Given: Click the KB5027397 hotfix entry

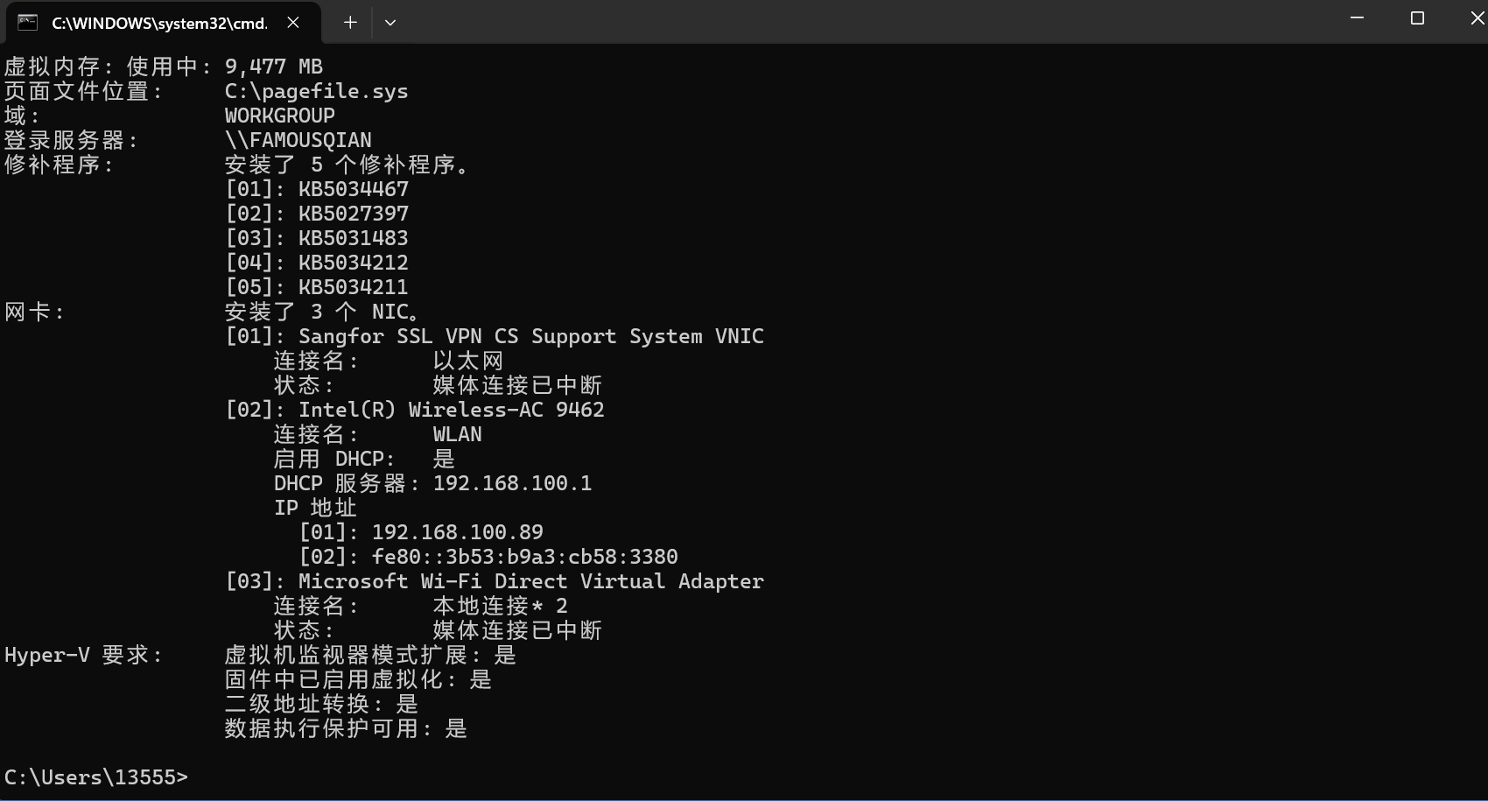Looking at the screenshot, I should [x=353, y=214].
